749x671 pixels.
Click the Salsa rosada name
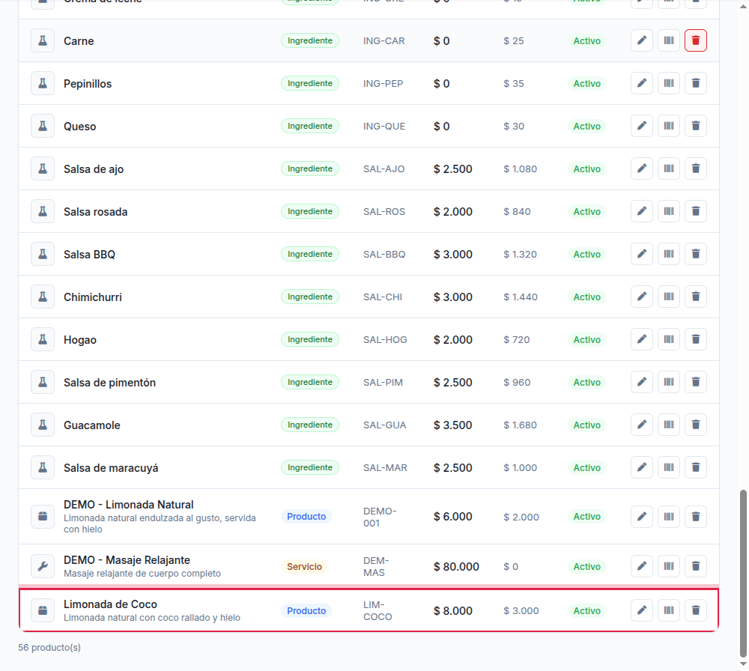point(96,212)
